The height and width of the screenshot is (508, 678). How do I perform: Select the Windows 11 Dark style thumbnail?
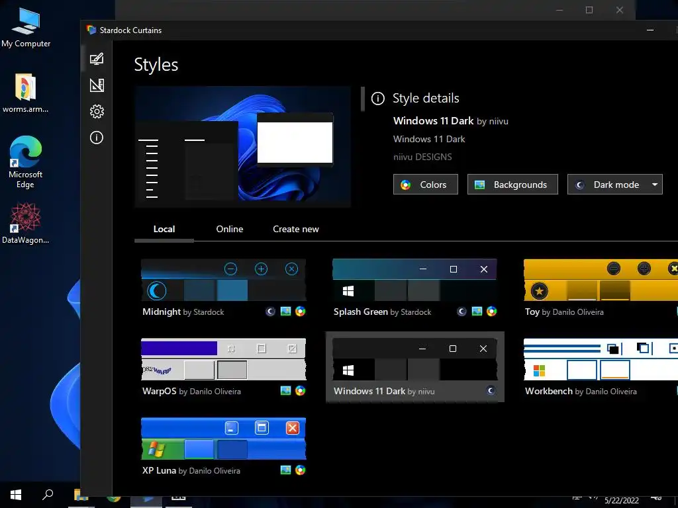click(x=414, y=359)
